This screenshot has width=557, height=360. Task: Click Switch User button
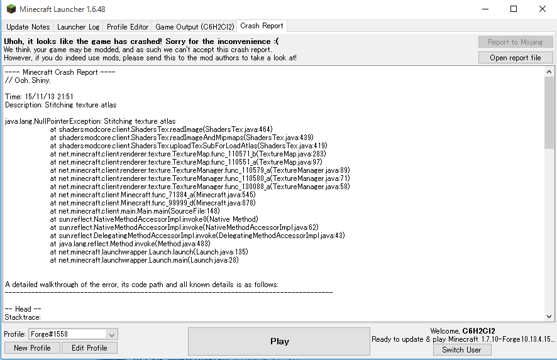pos(462,350)
